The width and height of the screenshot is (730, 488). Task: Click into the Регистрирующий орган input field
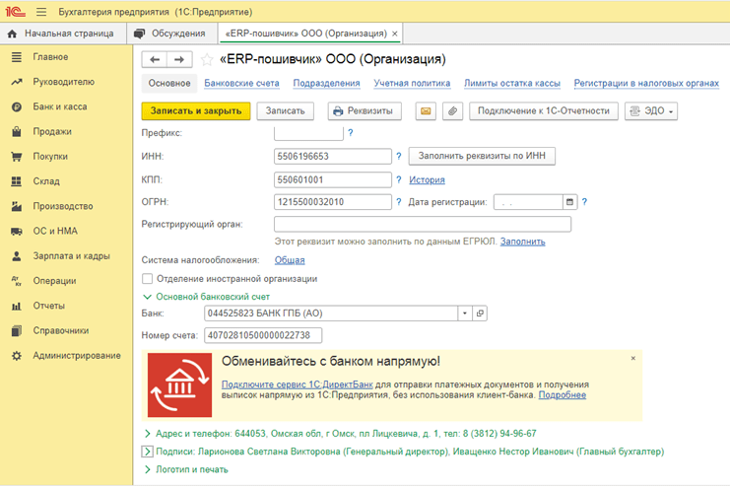(x=423, y=224)
